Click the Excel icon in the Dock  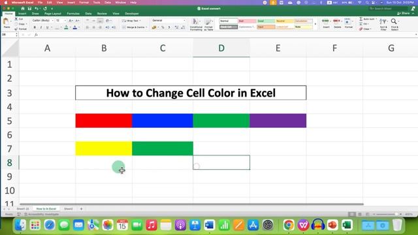pos(347,225)
